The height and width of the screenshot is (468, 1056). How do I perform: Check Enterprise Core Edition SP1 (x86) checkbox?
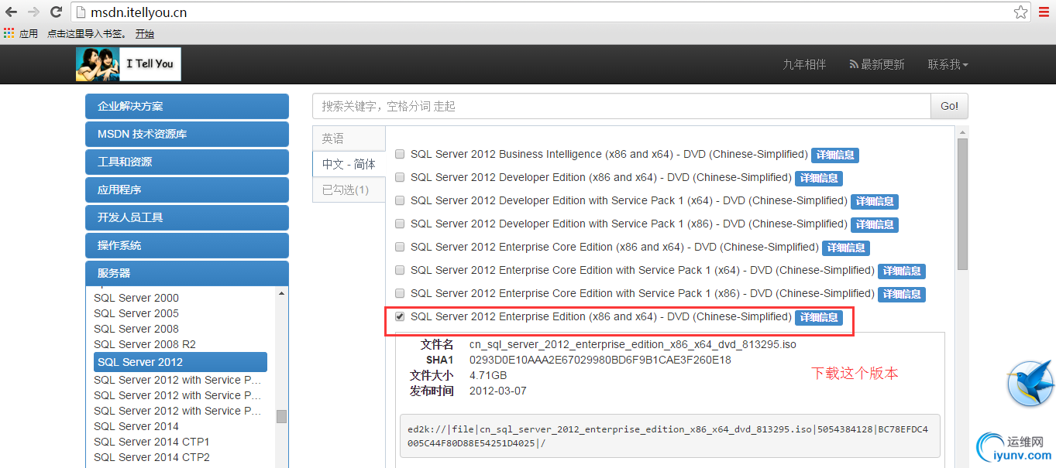(x=400, y=293)
